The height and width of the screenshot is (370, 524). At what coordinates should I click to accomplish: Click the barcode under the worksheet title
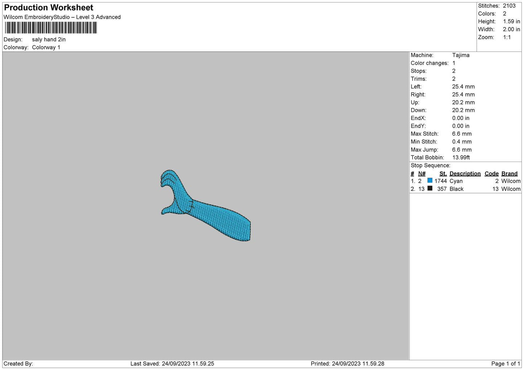[x=51, y=28]
